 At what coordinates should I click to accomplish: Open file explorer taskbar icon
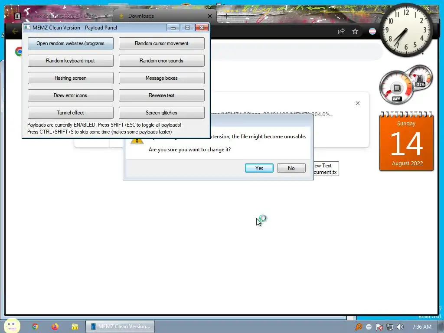point(75,326)
